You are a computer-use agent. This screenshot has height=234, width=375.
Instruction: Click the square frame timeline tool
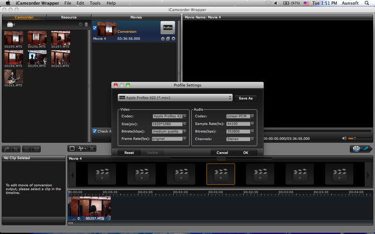point(72,148)
